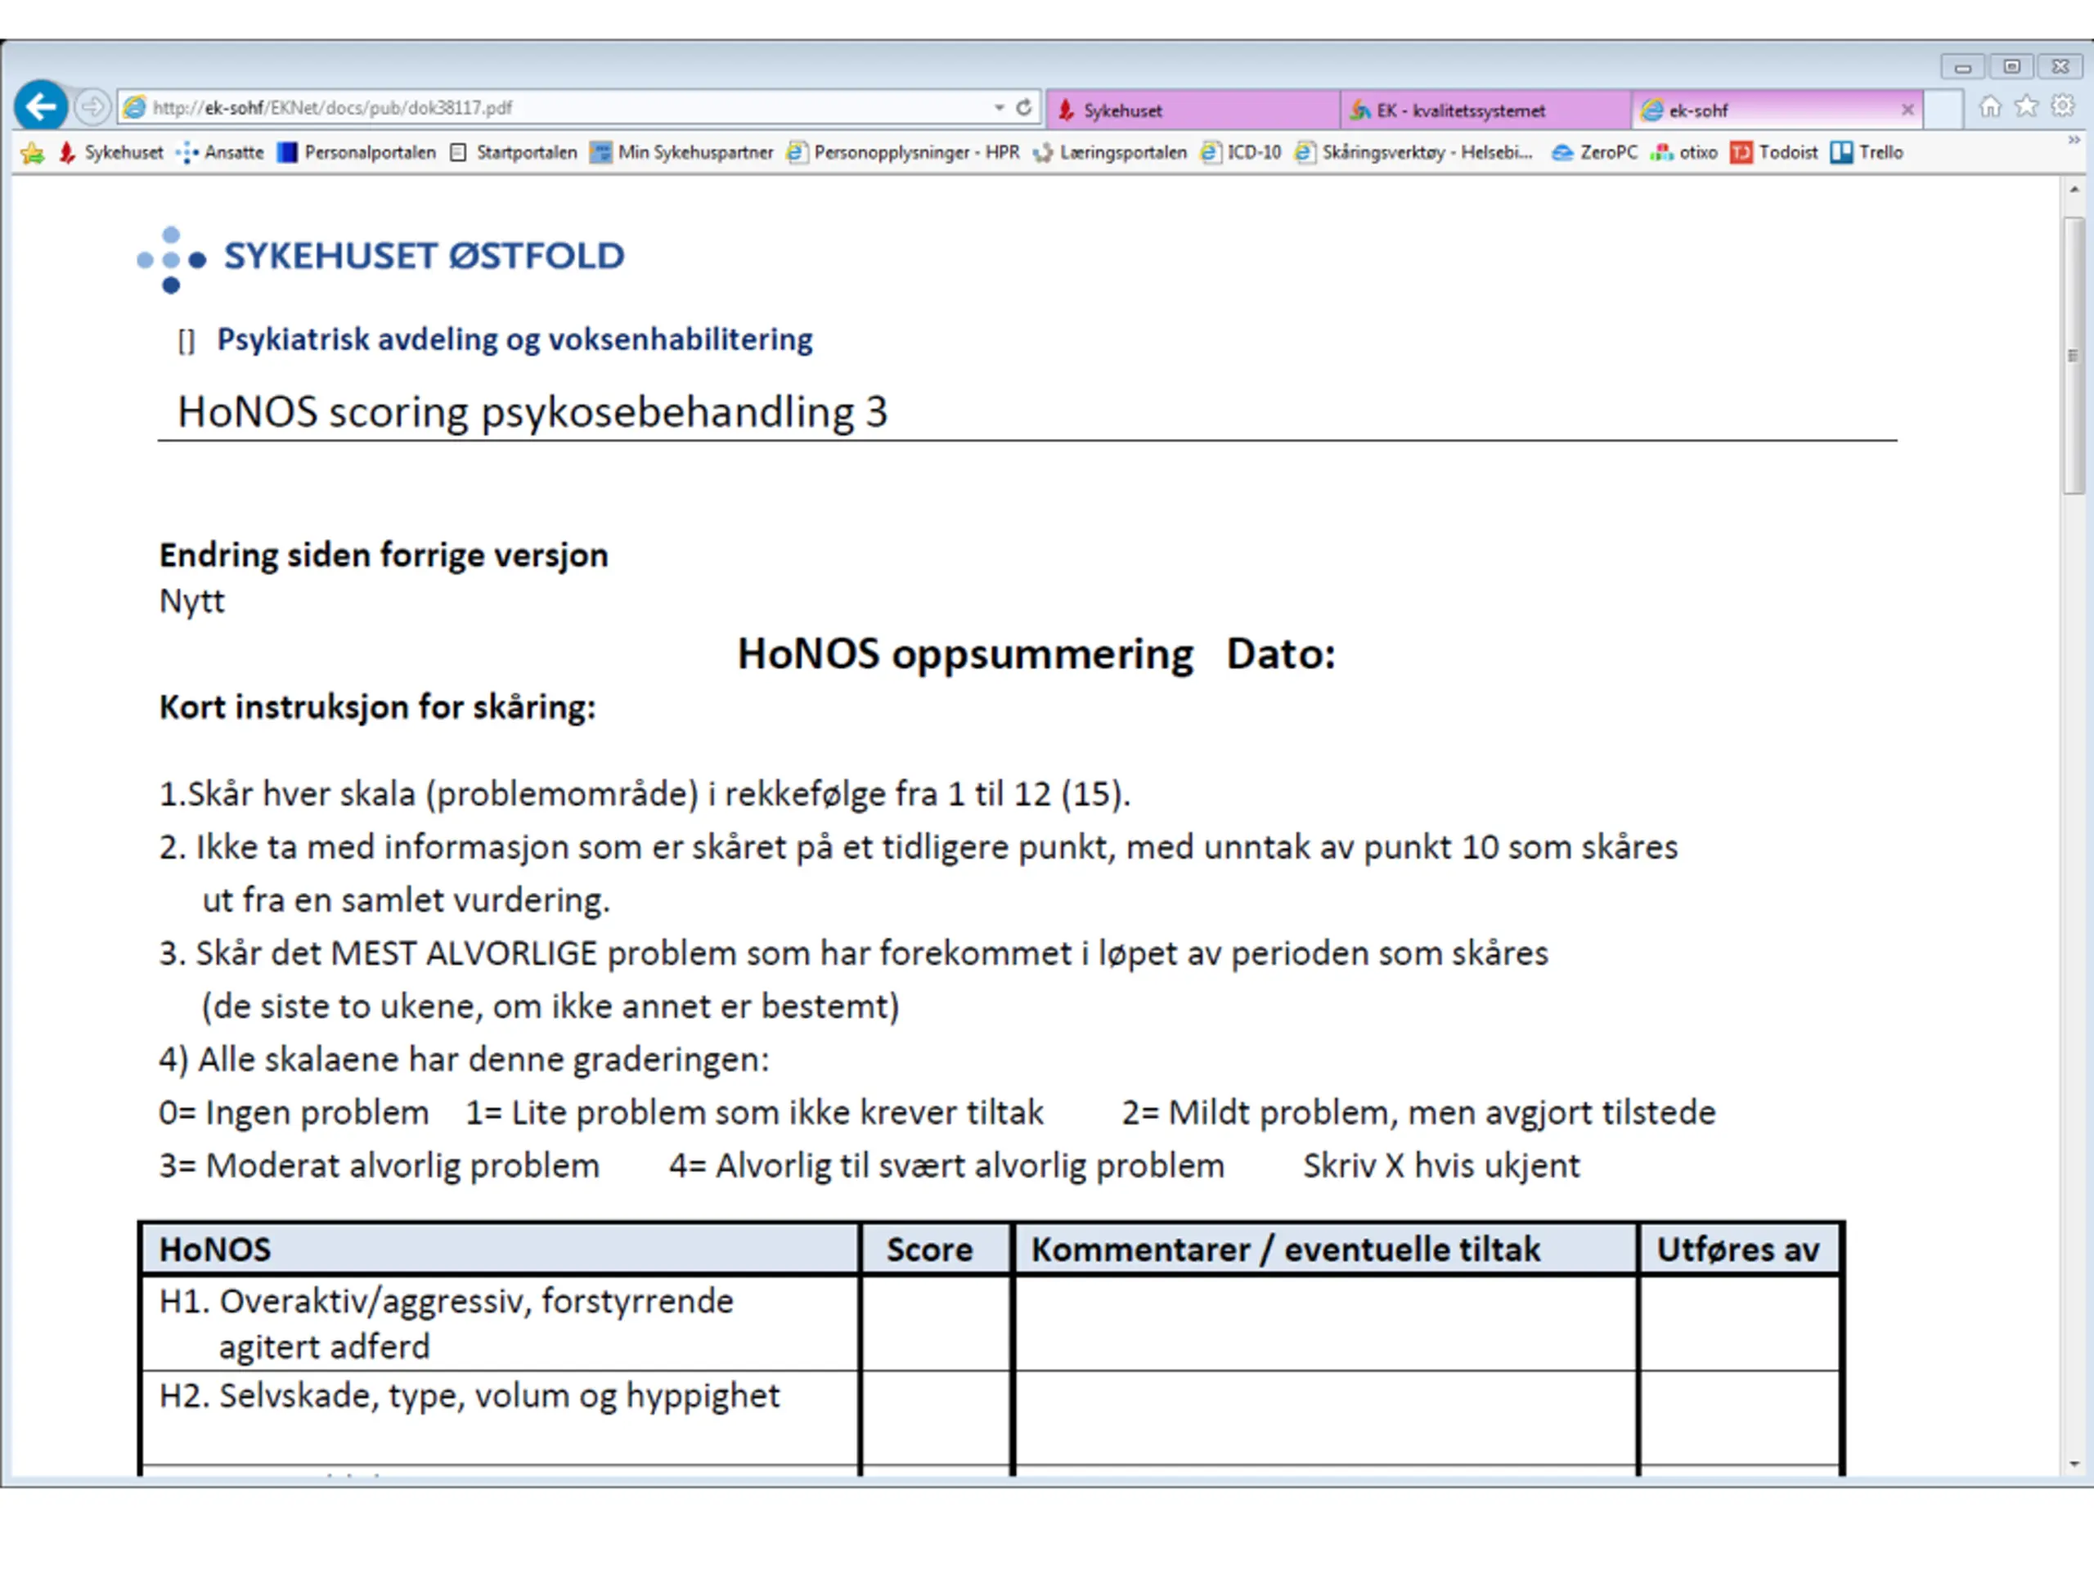
Task: Click the vertical scrollbar thumb
Action: coord(2074,355)
